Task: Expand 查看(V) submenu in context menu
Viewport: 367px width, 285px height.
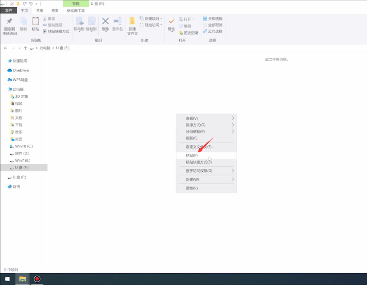Action: (x=206, y=118)
